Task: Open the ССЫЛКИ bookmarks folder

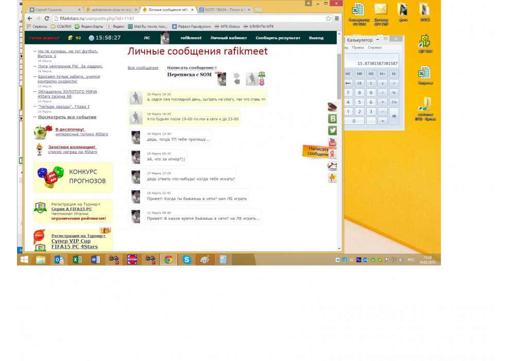Action: point(61,26)
